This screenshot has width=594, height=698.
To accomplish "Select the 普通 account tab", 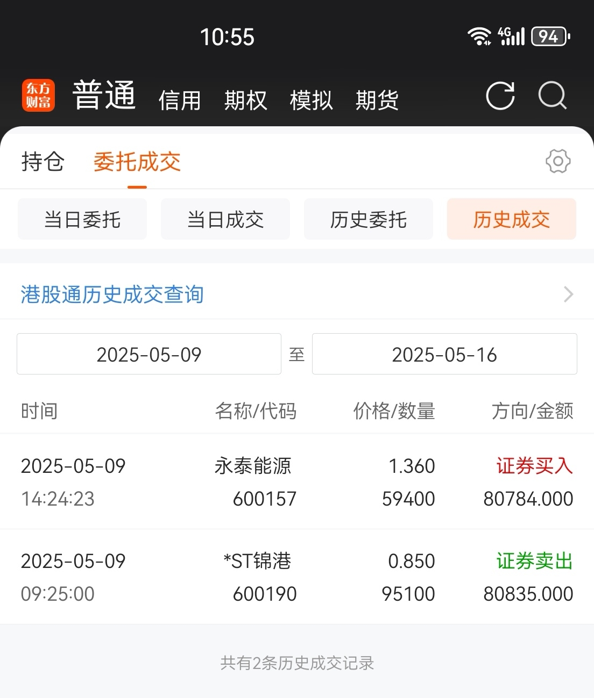I will 104,95.
